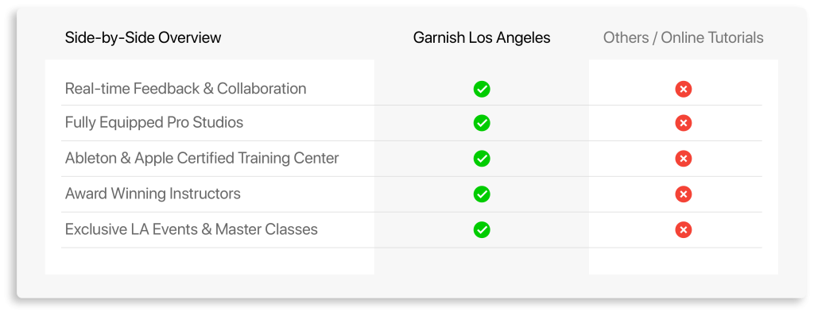Click green checkmark for Award Winning Instructors
814x315 pixels.
pyautogui.click(x=482, y=194)
